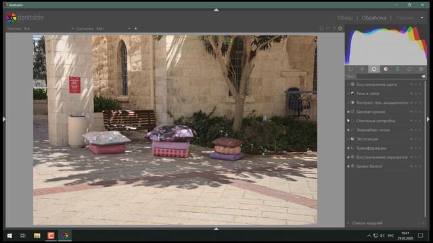
Task: Expand module 'Баланс белого' by its name
Action: [369, 167]
